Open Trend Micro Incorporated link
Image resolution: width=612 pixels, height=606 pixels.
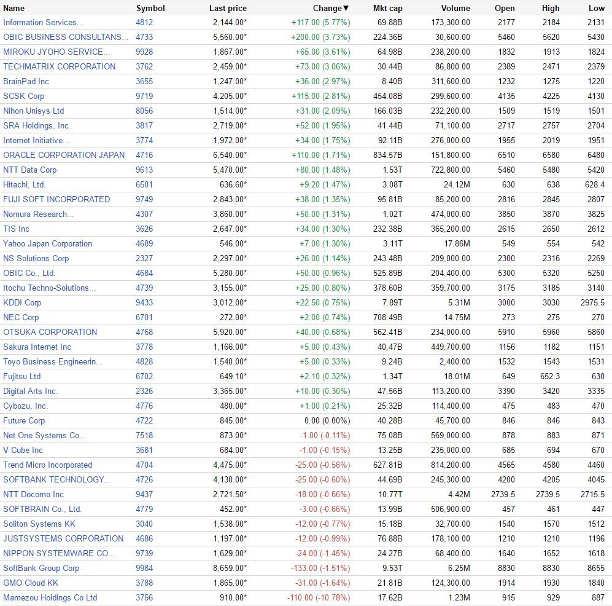[48, 465]
